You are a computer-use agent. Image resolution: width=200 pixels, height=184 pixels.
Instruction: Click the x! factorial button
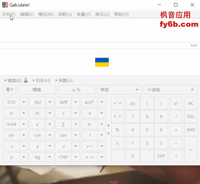pos(11,113)
